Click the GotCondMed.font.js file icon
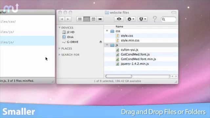The width and height of the screenshot is (210, 118). [117, 54]
